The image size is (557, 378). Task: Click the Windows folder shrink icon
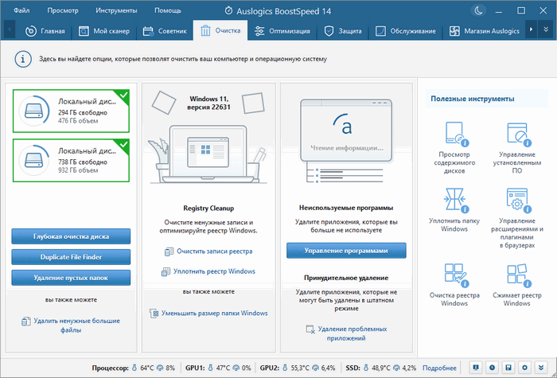(154, 314)
